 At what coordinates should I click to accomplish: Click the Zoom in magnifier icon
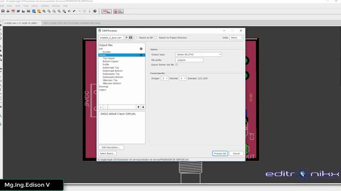pyautogui.click(x=49, y=11)
